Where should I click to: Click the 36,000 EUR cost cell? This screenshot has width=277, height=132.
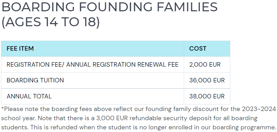207,80
